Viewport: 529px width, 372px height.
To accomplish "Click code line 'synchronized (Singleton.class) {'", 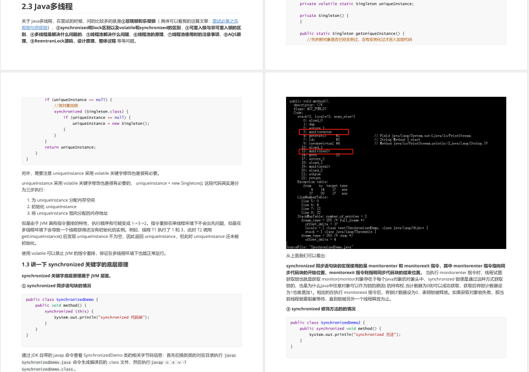I will [91, 111].
